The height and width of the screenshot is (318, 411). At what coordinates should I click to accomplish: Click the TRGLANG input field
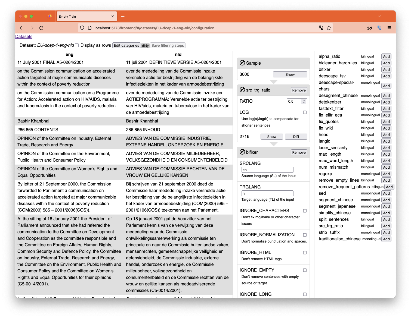coord(267,193)
